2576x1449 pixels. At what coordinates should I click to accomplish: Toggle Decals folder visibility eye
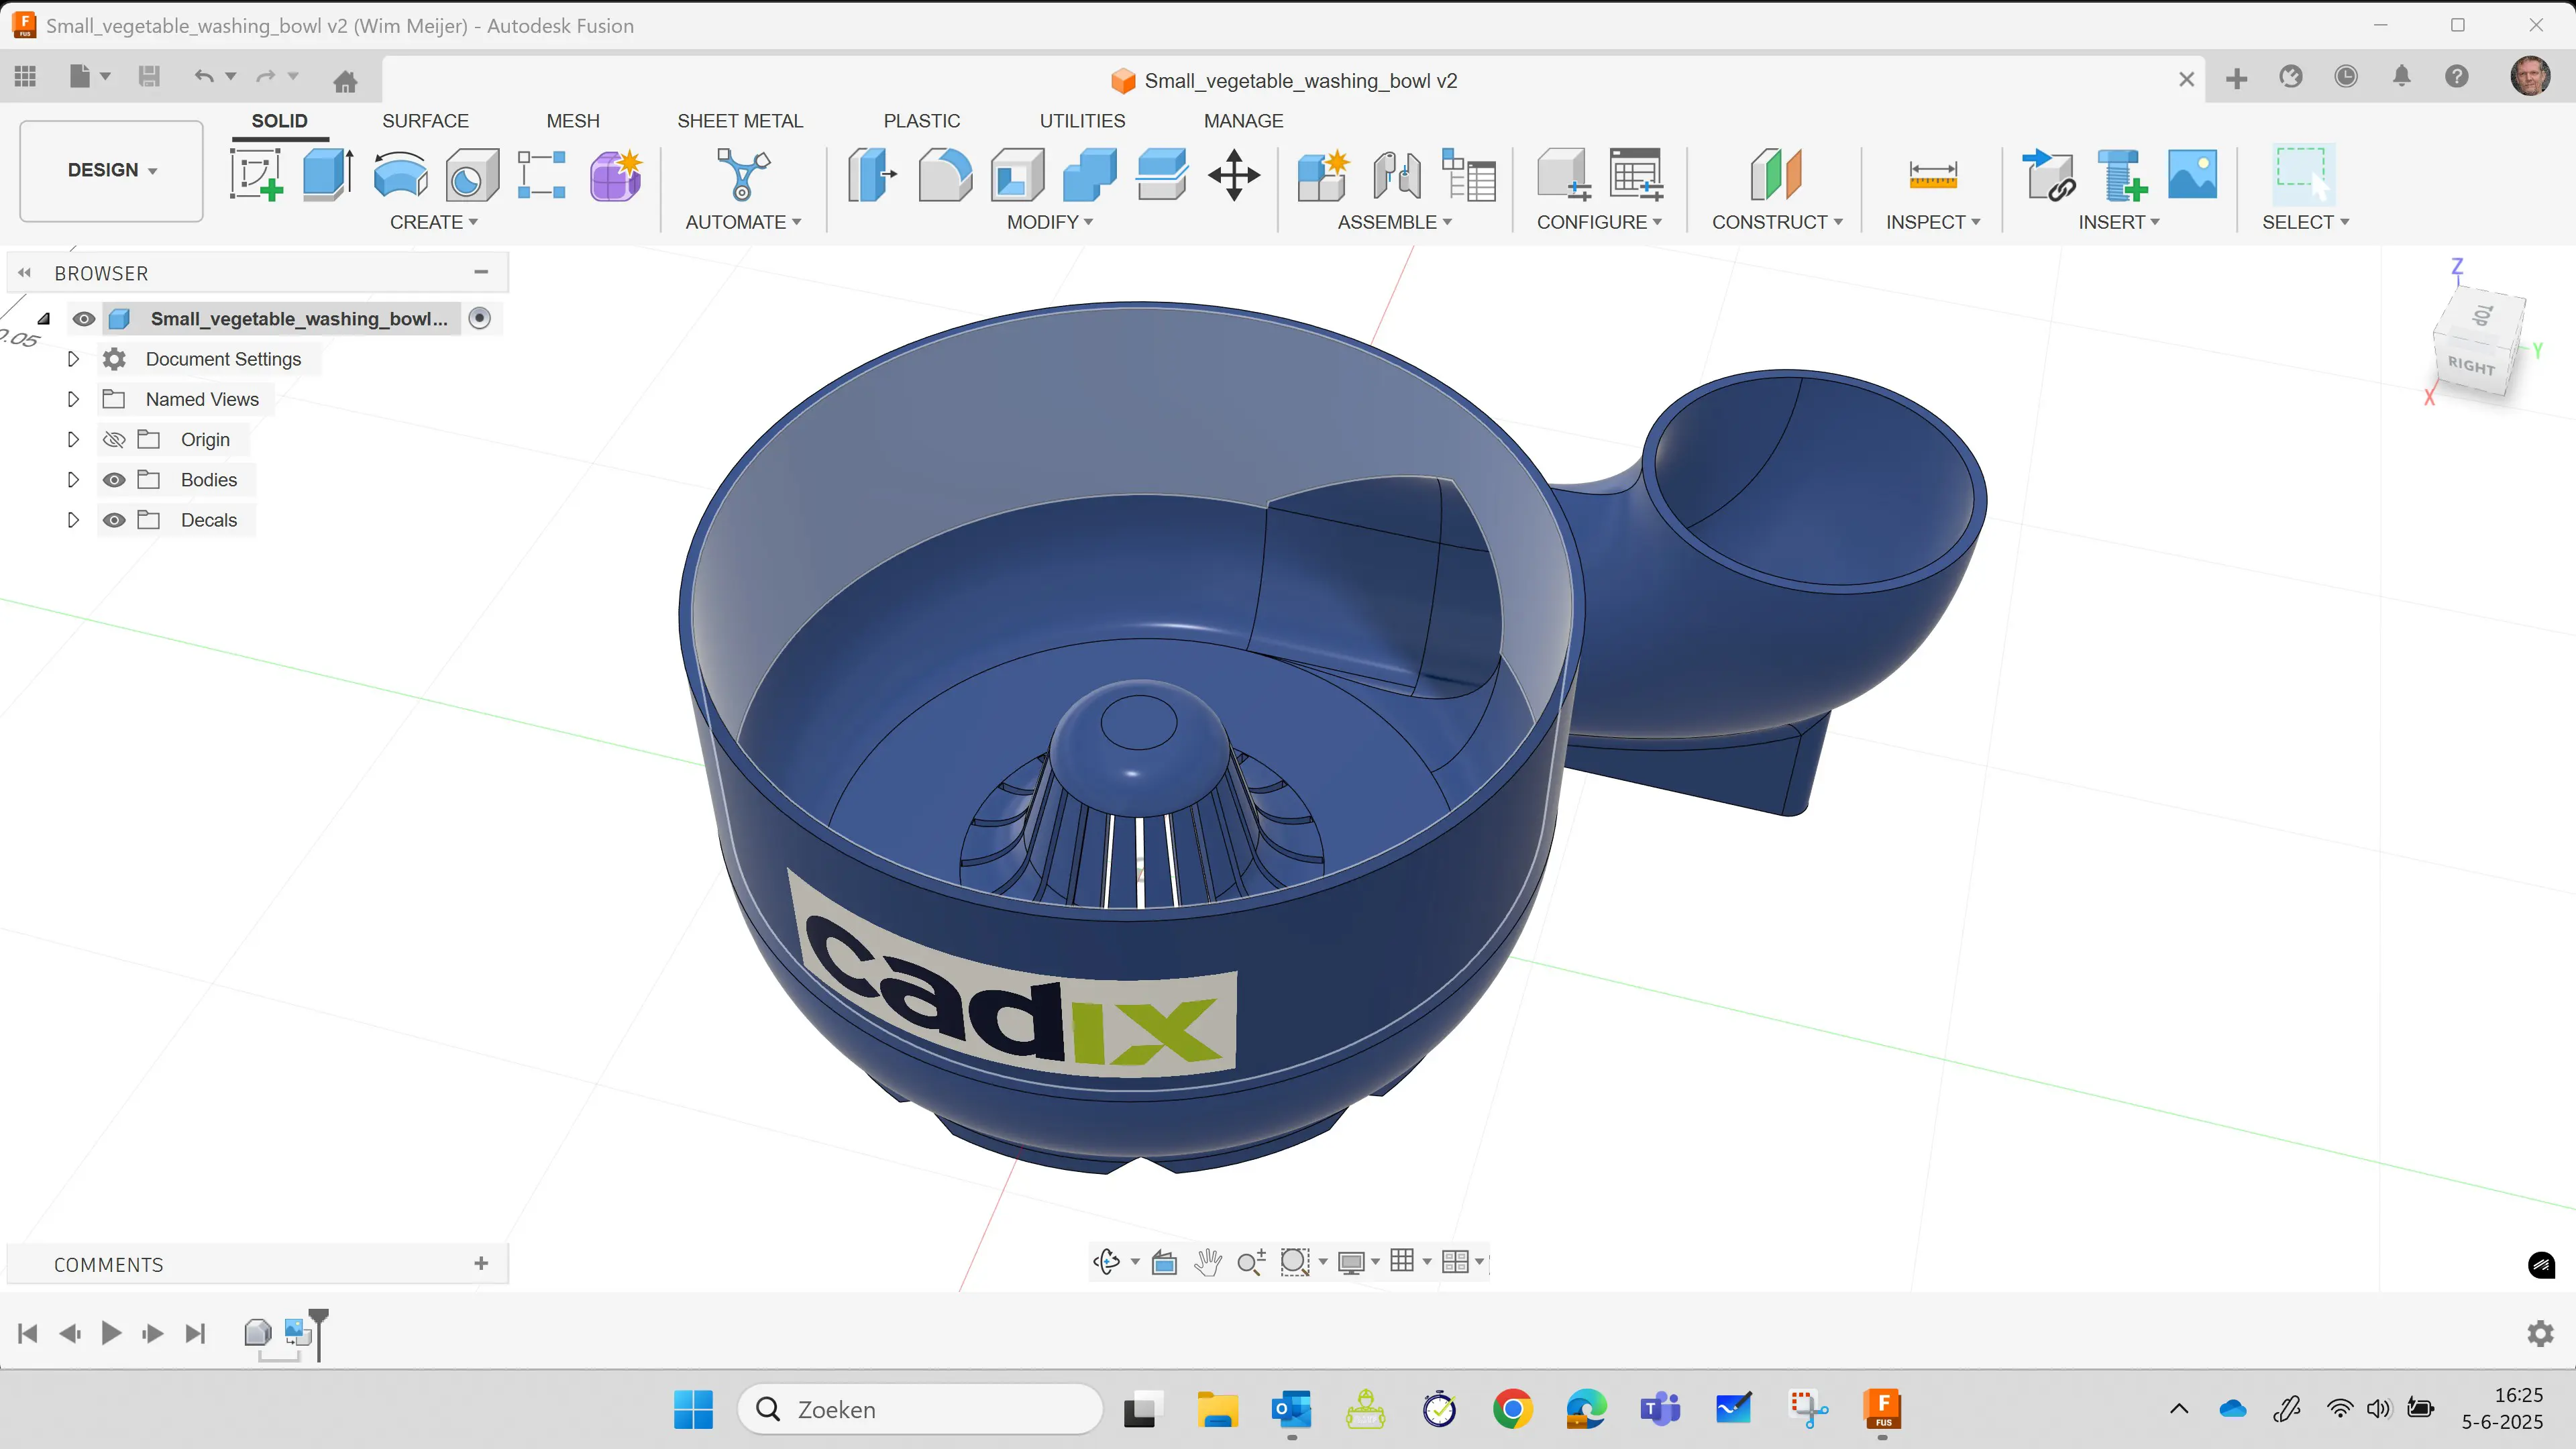coord(114,520)
